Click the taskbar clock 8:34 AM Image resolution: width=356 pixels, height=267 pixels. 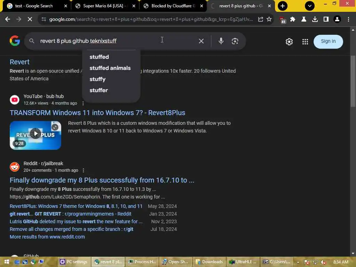[341, 262]
